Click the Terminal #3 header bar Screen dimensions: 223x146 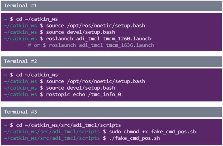pos(111,112)
